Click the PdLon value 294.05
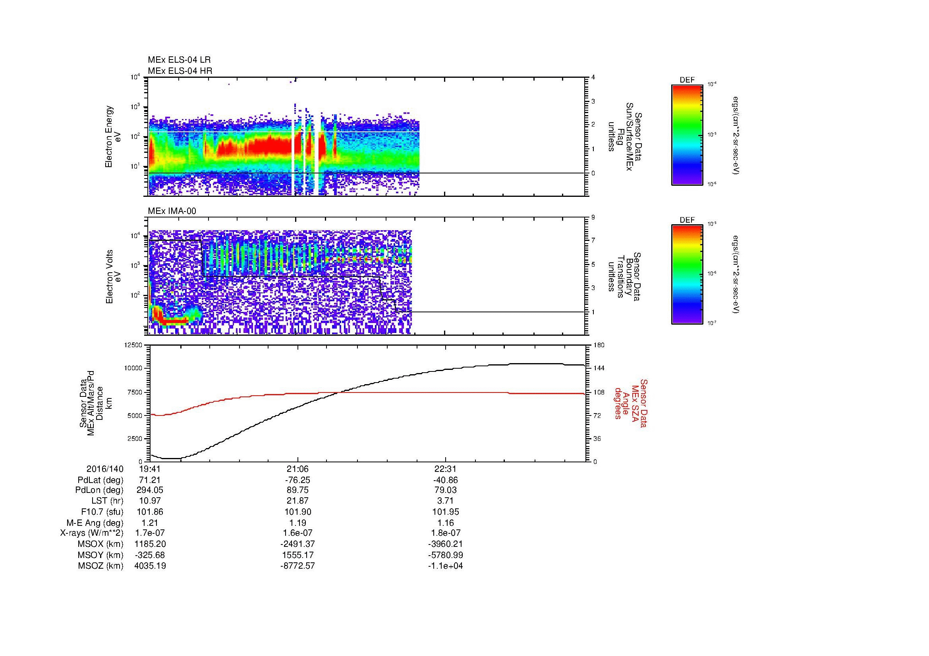The height and width of the screenshot is (656, 929). click(x=150, y=490)
